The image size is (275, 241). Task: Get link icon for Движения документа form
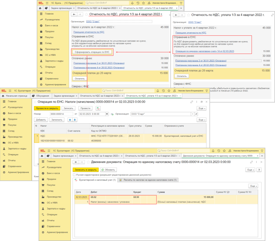251,162
